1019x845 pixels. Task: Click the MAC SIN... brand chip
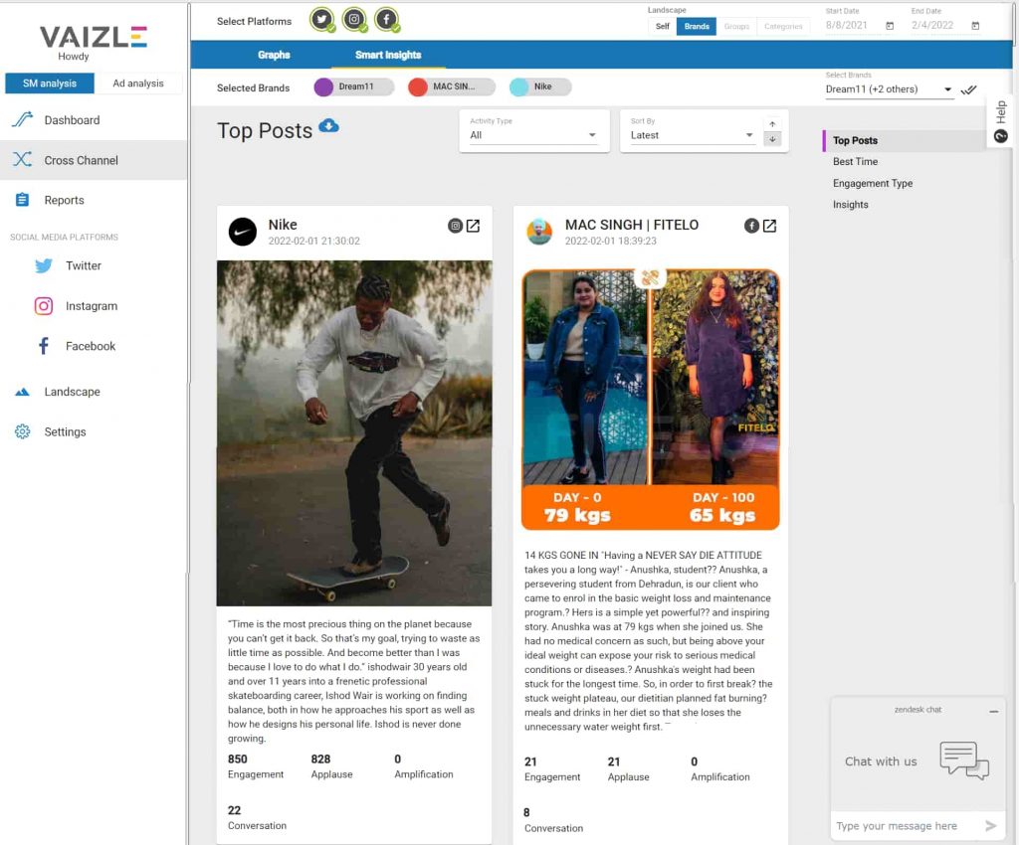click(x=452, y=86)
